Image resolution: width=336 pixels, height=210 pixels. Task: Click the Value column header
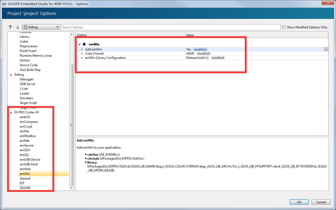(x=257, y=35)
